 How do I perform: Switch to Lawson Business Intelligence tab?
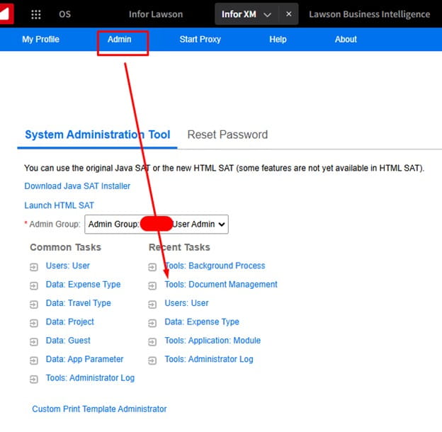pos(369,14)
